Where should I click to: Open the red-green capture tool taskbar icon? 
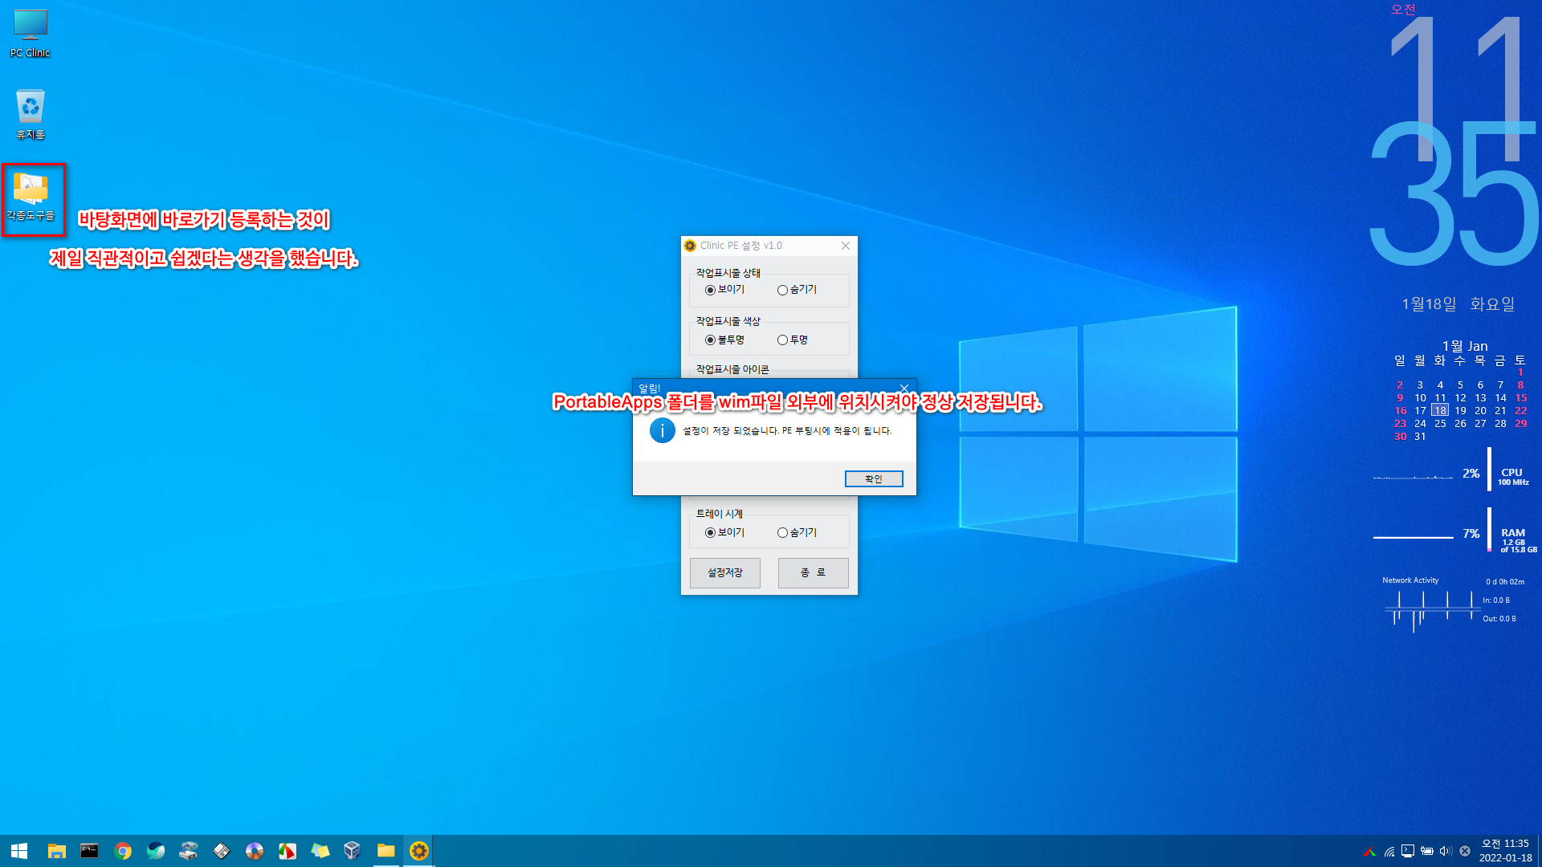pyautogui.click(x=288, y=851)
